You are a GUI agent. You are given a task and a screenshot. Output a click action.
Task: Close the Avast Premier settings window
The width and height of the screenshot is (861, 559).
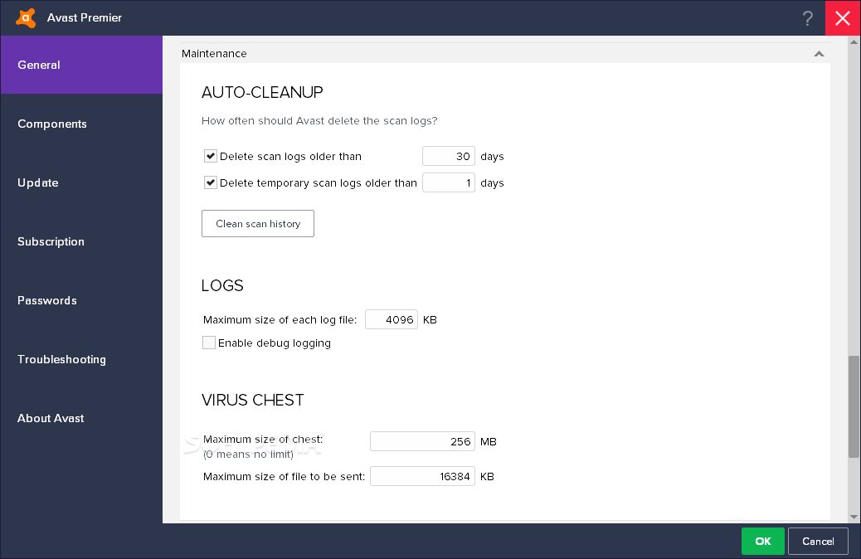pyautogui.click(x=843, y=18)
